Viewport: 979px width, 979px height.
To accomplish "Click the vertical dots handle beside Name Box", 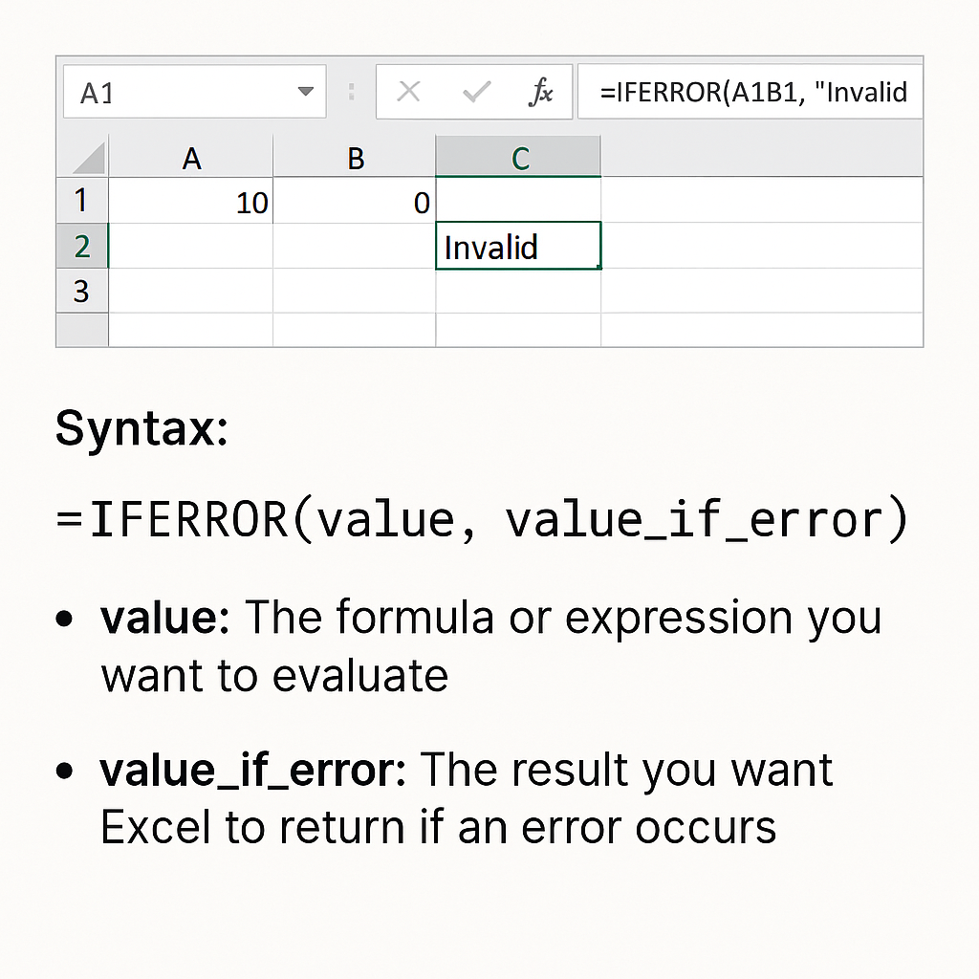I will click(x=352, y=92).
